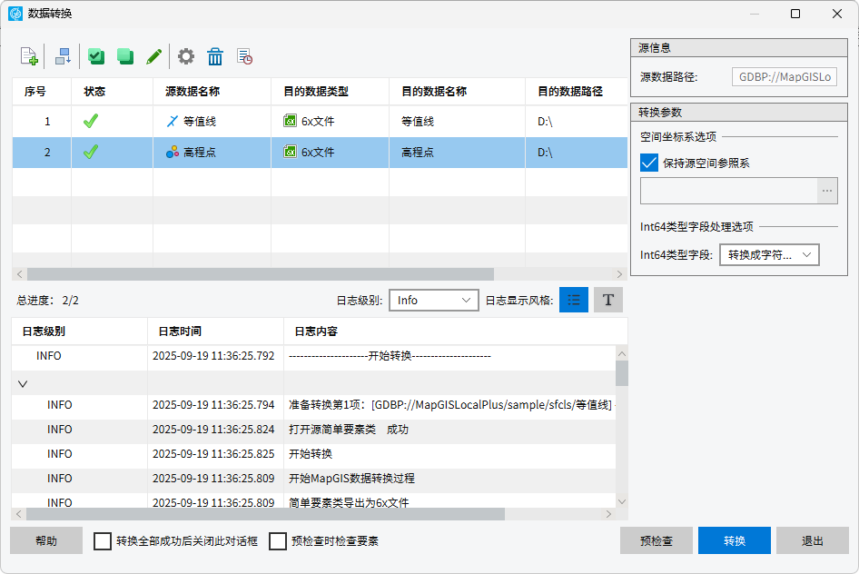Click the add data file icon
The image size is (859, 574).
click(29, 56)
